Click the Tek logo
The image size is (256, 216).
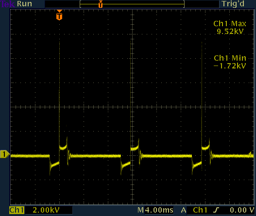(x=7, y=4)
